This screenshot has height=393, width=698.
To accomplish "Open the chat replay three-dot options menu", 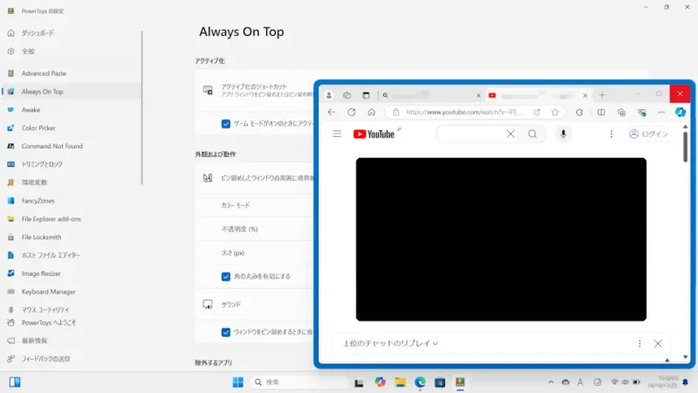I will [x=640, y=343].
